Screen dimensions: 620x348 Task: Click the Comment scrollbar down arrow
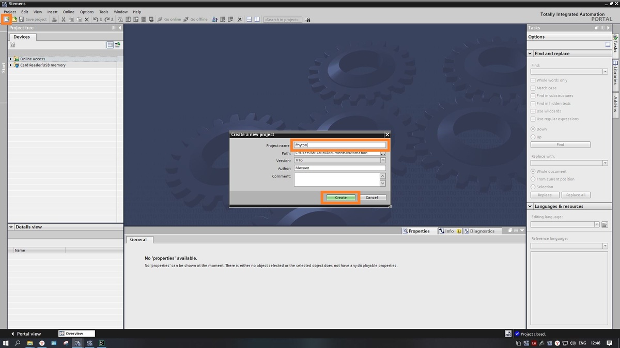(383, 183)
